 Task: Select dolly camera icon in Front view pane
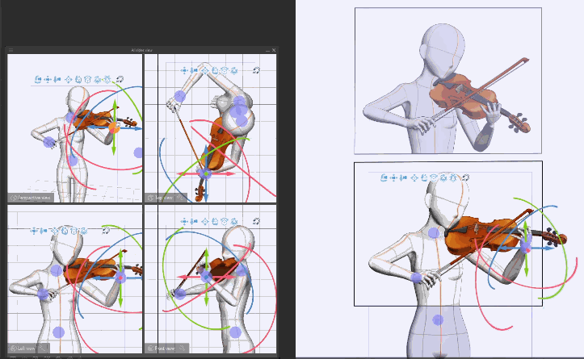pos(194,221)
